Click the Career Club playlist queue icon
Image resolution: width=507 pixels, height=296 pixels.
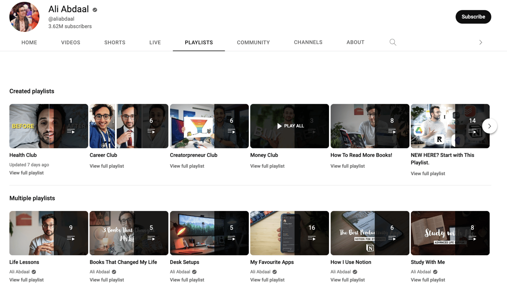(151, 131)
